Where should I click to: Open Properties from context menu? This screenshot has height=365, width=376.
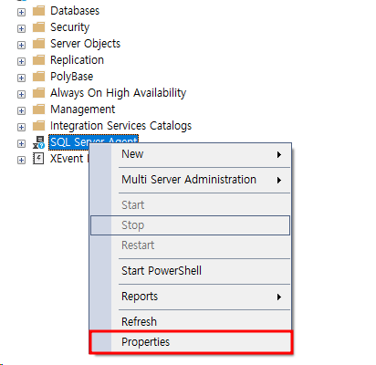(x=191, y=342)
